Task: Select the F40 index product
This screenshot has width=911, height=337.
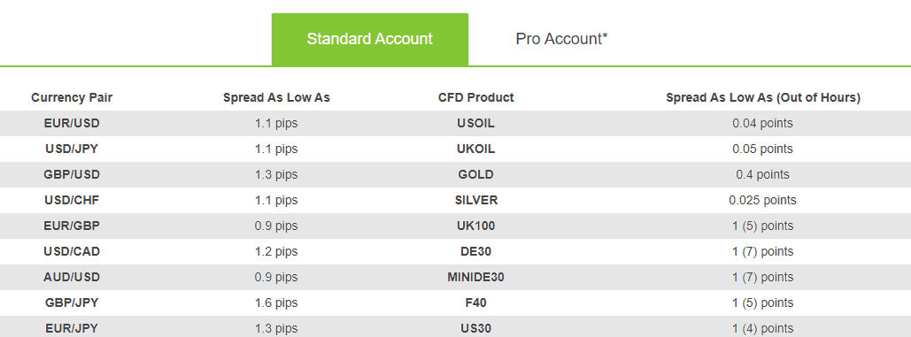Action: pyautogui.click(x=475, y=303)
